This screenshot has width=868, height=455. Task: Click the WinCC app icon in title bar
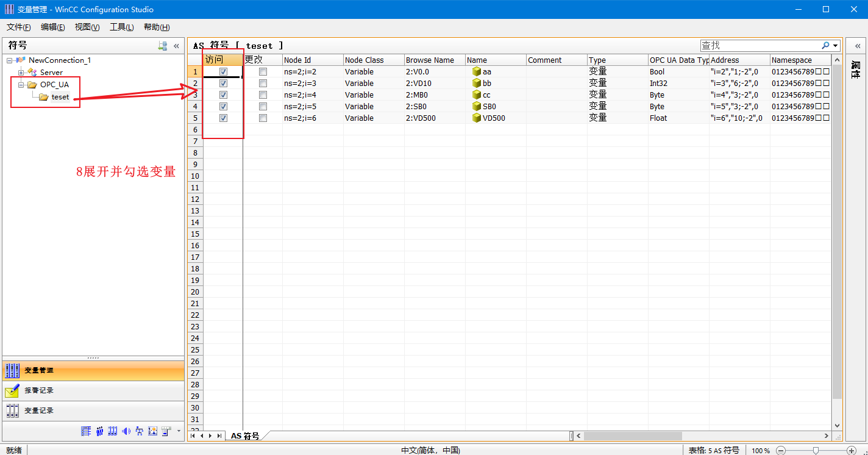9,9
